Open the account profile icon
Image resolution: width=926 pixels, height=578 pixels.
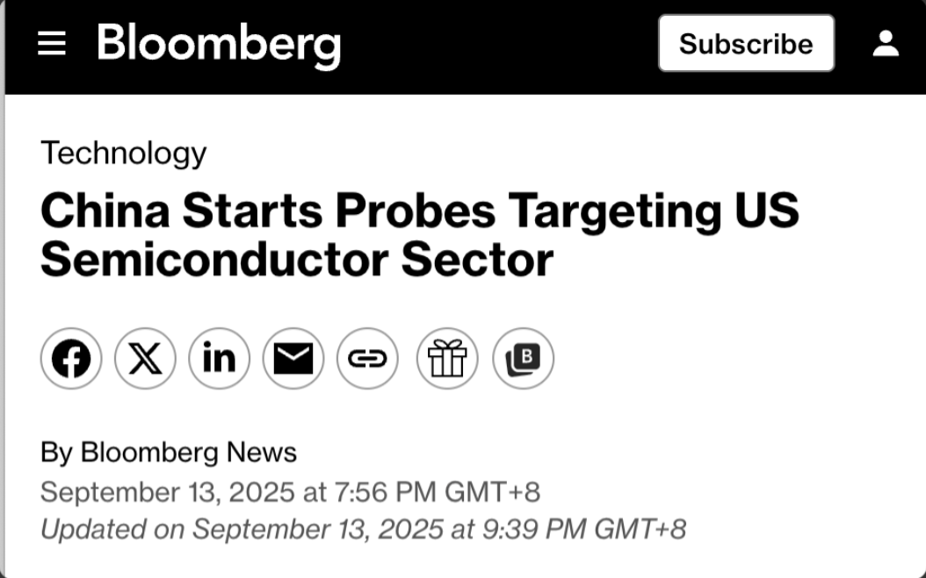(886, 44)
